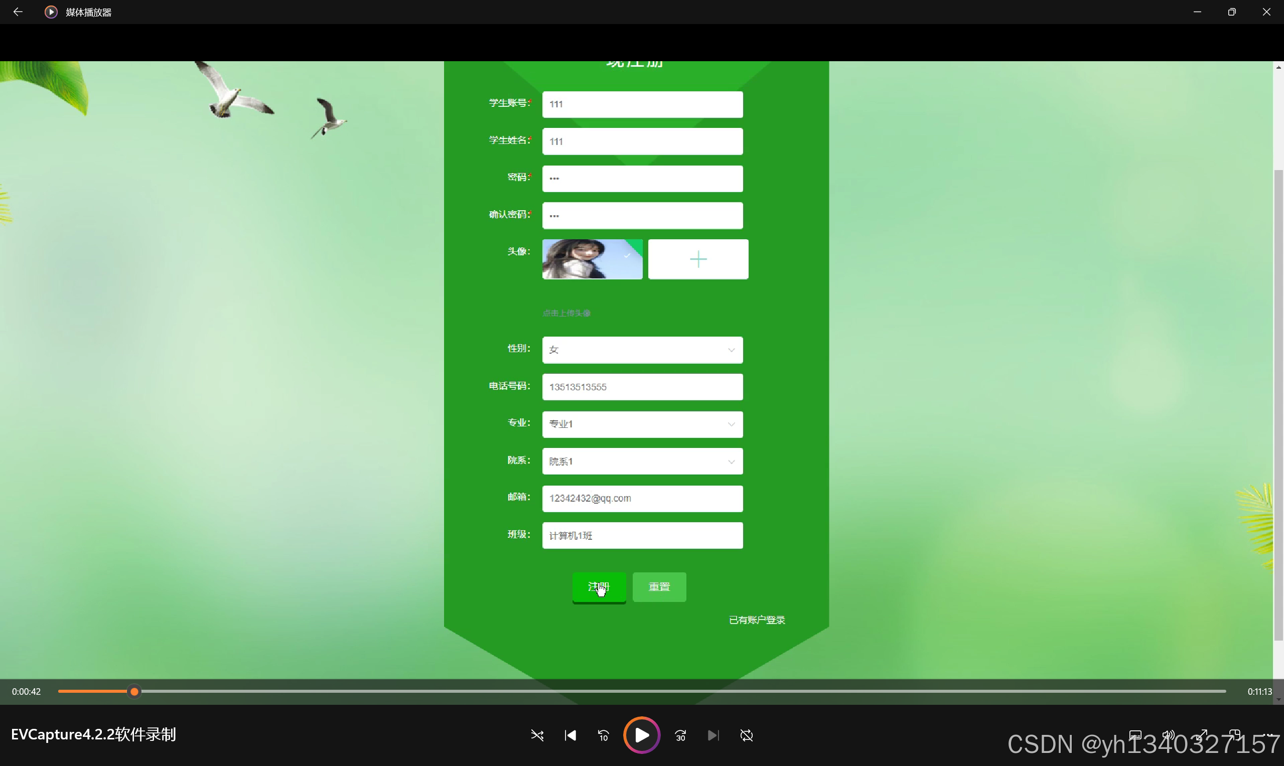Open the 院系 department dropdown
This screenshot has width=1284, height=766.
point(642,461)
